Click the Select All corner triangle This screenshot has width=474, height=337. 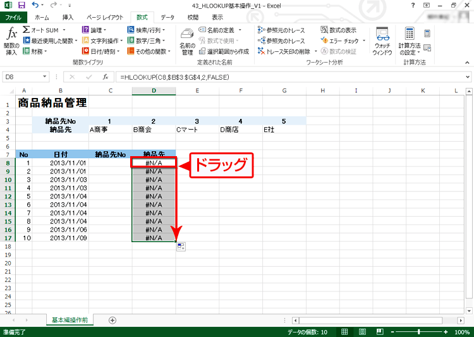[x=10, y=91]
